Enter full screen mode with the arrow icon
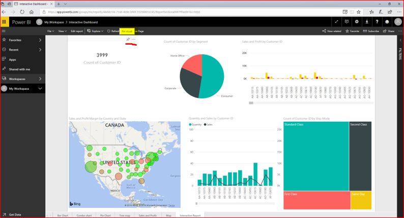404x218 pixels. 336,22
